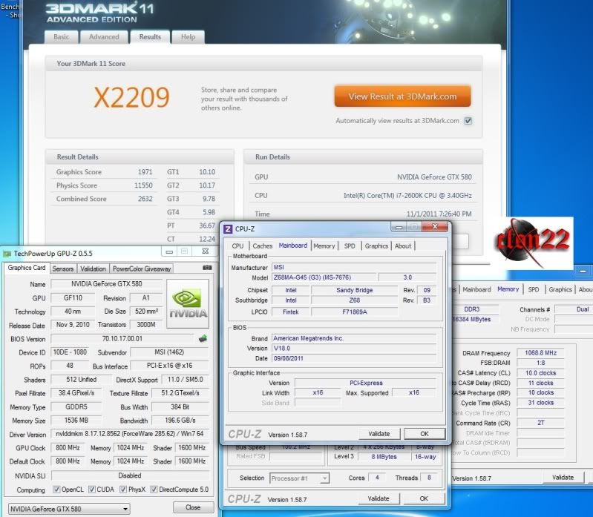This screenshot has height=517, width=593.
Task: Click the Command Rate 2T value
Action: (540, 423)
